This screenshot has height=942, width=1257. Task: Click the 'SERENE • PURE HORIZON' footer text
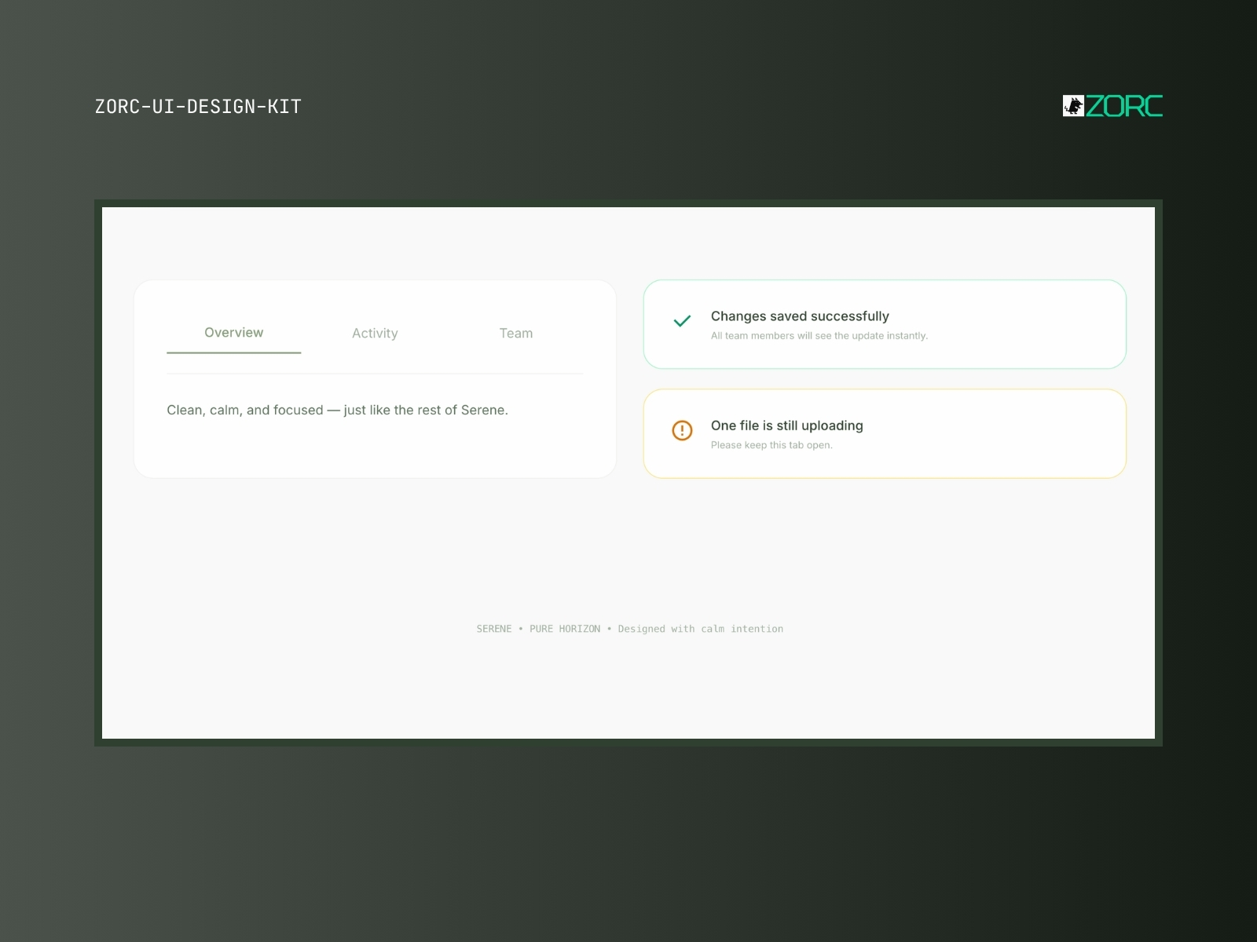click(x=629, y=629)
